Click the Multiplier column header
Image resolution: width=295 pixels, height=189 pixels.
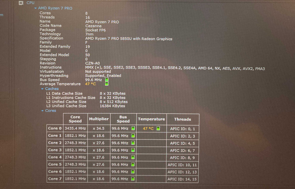click(99, 119)
